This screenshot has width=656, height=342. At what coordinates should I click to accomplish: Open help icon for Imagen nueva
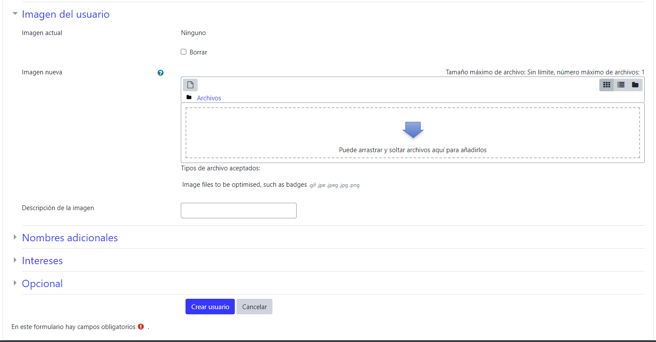(160, 73)
